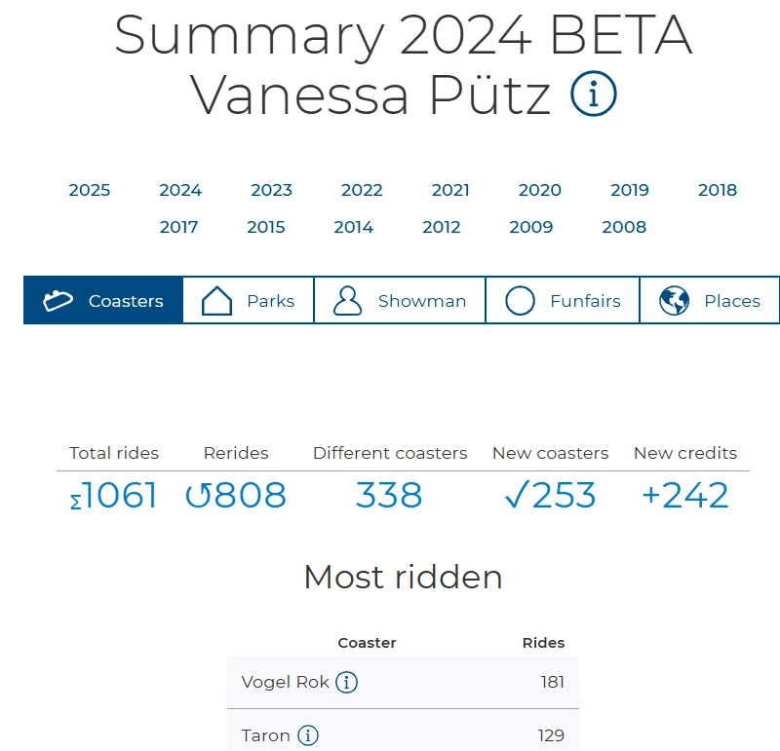View the 2018 summary
Image resolution: width=780 pixels, height=751 pixels.
click(718, 190)
